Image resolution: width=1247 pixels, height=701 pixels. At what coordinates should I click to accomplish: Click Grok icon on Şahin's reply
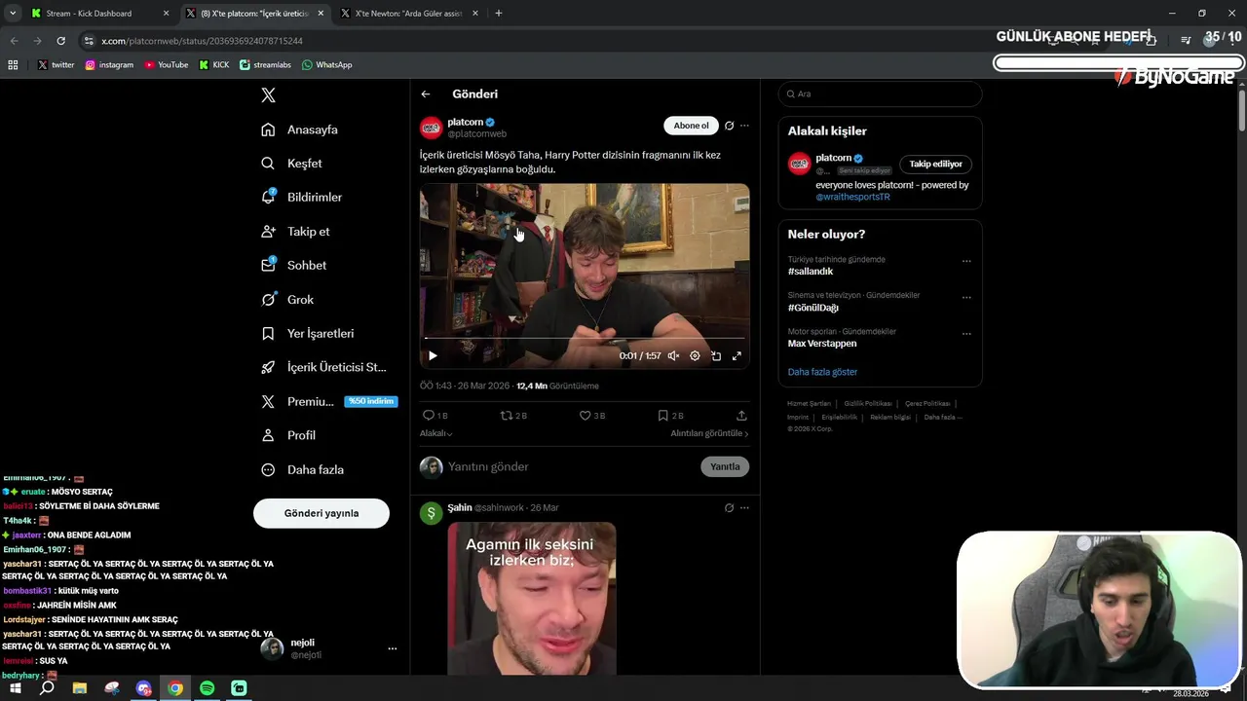click(729, 508)
